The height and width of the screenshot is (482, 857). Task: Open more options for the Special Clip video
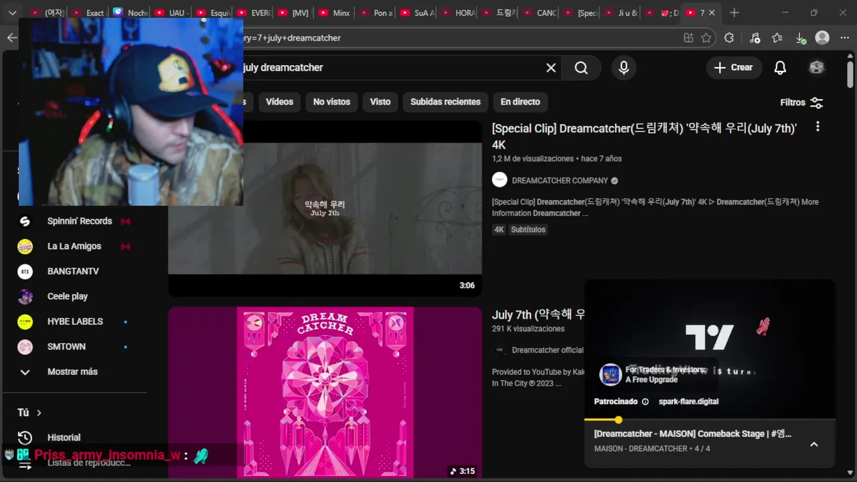click(x=817, y=127)
